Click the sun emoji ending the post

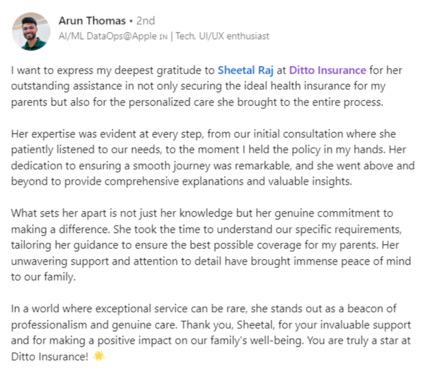98,356
